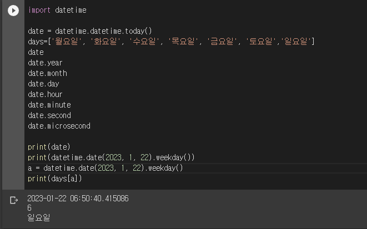The height and width of the screenshot is (229, 367).
Task: Place cursor on 'date = datetime.datetime.today()' line
Action: [x=90, y=31]
